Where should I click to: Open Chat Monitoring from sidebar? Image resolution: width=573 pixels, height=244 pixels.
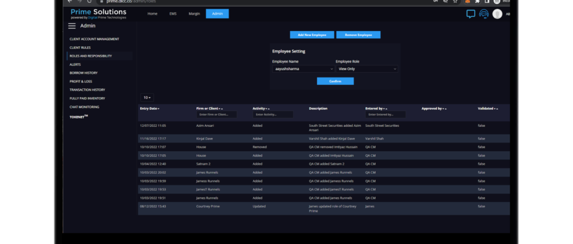[84, 107]
